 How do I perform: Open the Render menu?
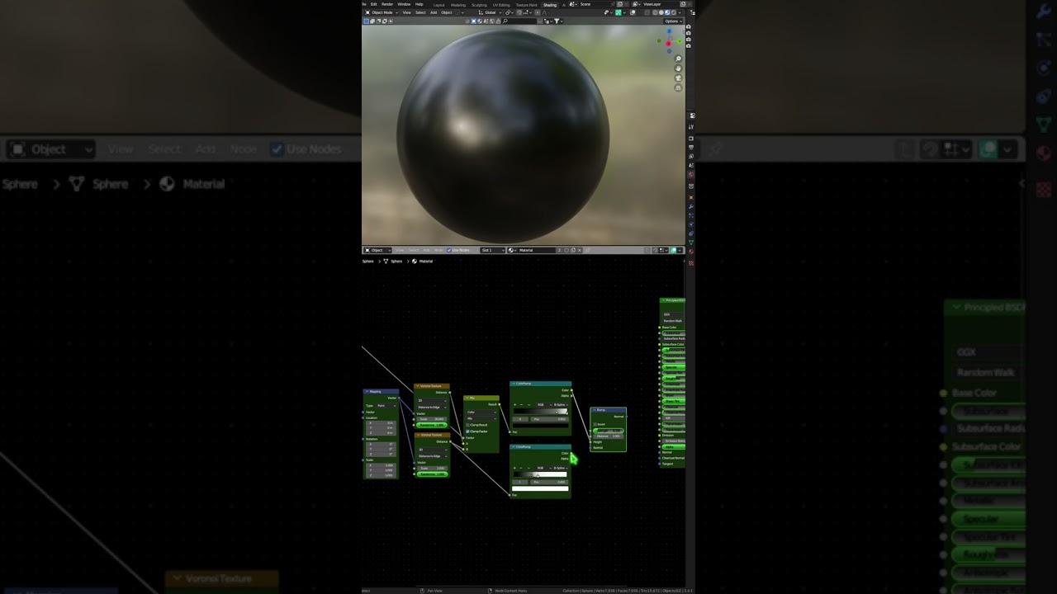(387, 4)
